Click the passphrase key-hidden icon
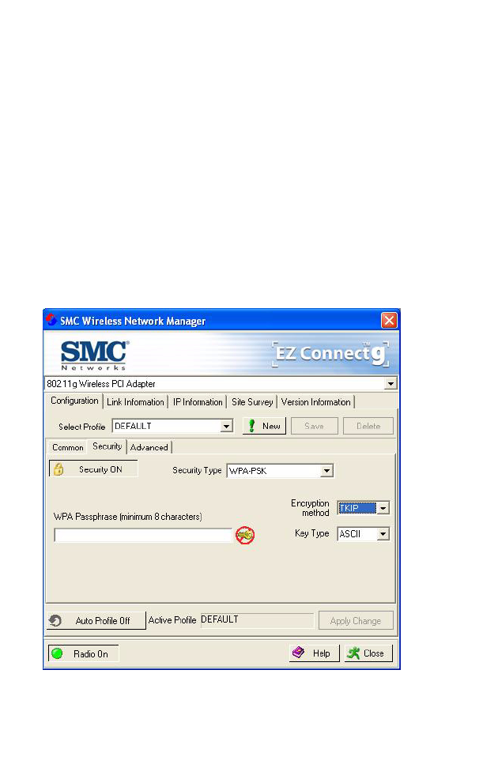Viewport: 498px width, 764px height. (x=245, y=535)
